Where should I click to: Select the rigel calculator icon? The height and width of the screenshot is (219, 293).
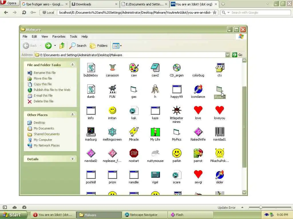(x=155, y=175)
